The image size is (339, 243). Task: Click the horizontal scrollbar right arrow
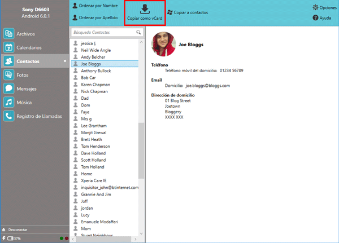point(136,239)
